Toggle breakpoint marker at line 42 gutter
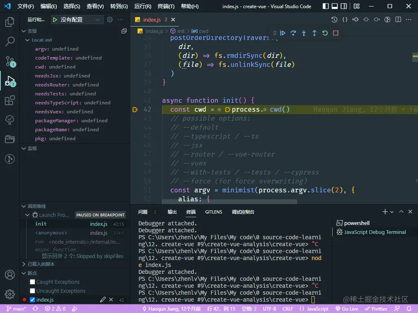The height and width of the screenshot is (313, 418). pyautogui.click(x=135, y=109)
